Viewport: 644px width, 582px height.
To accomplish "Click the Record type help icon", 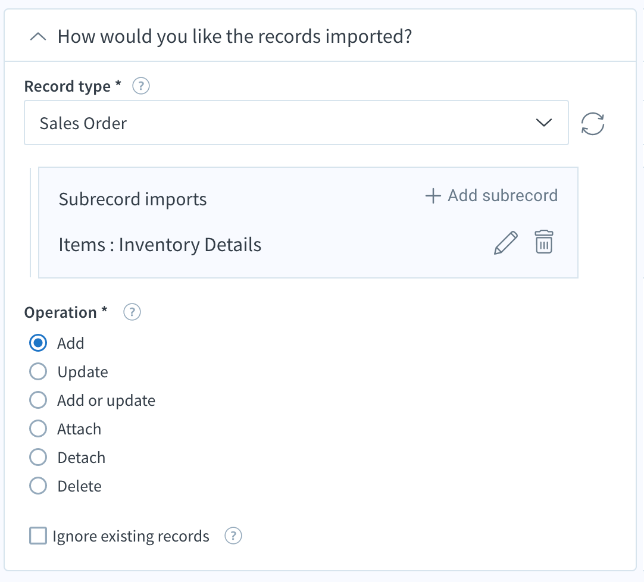I will (x=141, y=86).
